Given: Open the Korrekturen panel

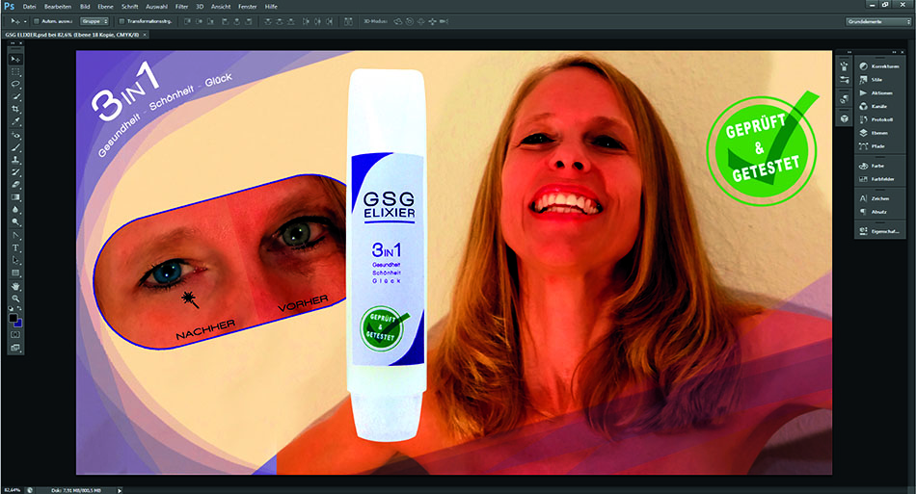Looking at the screenshot, I should [x=879, y=65].
